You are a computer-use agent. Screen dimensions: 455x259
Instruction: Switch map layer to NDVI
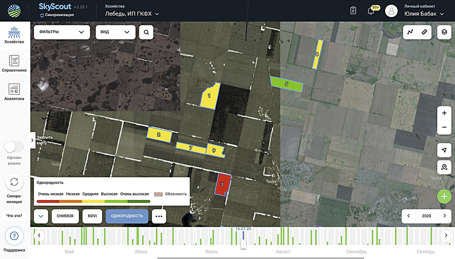coord(92,216)
